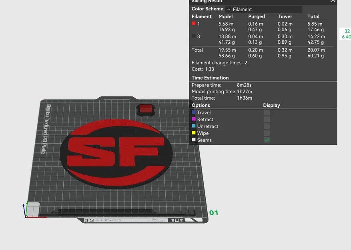Click the green plate number 01
Image resolution: width=351 pixels, height=250 pixels.
[214, 213]
